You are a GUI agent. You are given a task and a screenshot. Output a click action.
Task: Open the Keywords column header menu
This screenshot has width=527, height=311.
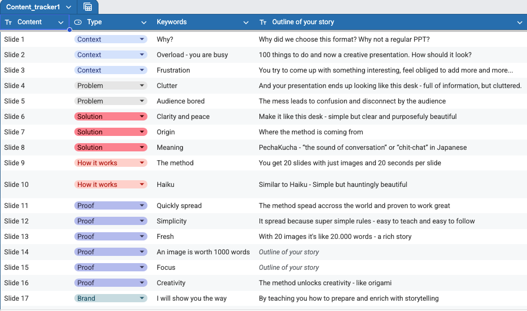pos(245,23)
